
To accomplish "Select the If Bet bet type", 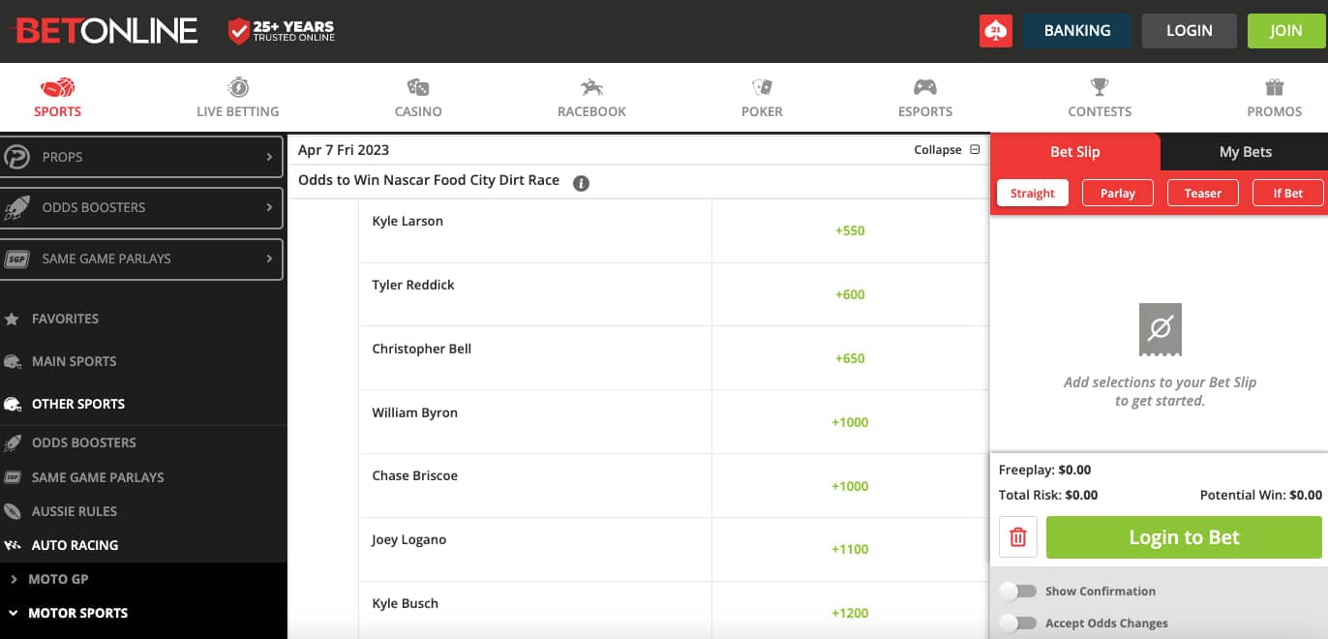I will 1288,193.
